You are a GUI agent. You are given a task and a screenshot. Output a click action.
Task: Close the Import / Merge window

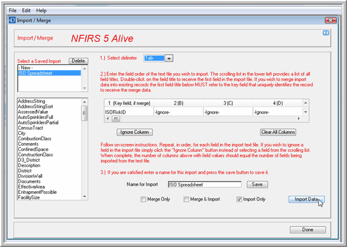point(330,20)
